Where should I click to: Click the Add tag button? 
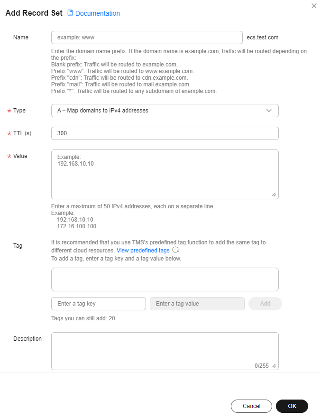point(265,304)
